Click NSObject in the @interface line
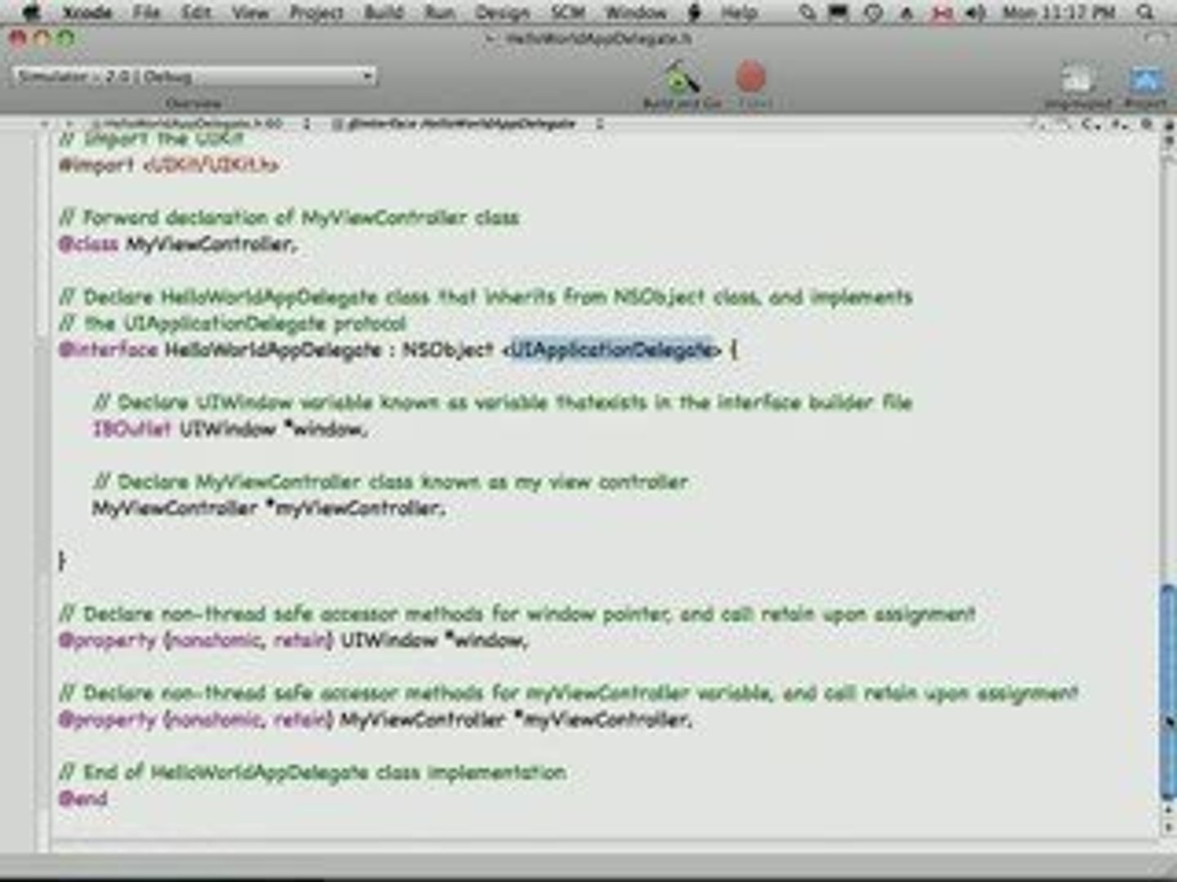The height and width of the screenshot is (882, 1177). pos(448,350)
